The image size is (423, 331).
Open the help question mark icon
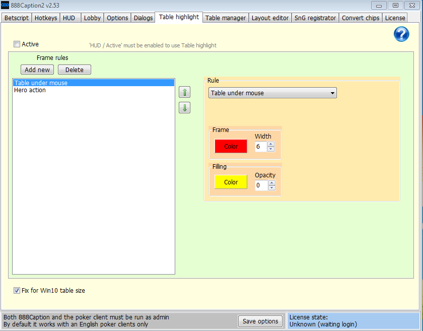[401, 34]
